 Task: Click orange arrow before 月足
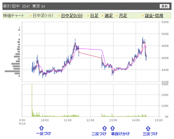coord(117,16)
